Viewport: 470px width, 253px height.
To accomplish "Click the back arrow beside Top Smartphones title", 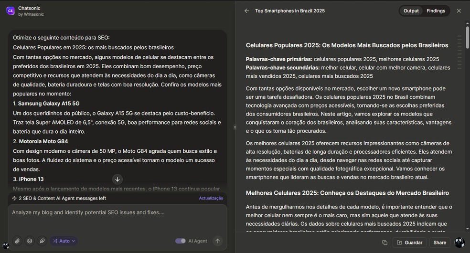I will (246, 11).
